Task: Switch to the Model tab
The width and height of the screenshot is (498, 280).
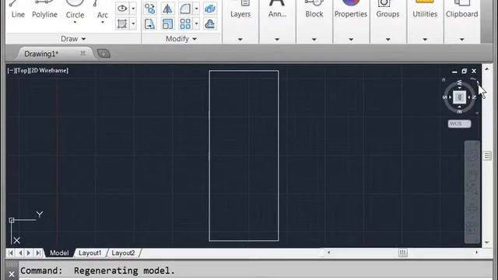Action: 59,253
